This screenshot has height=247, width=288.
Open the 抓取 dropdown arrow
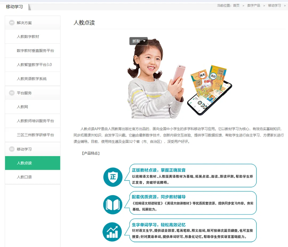[144, 41]
